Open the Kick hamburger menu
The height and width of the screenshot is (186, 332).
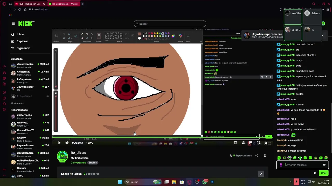[x=13, y=24]
